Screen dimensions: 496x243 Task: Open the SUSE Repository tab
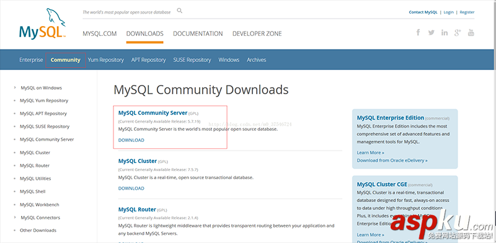(192, 60)
